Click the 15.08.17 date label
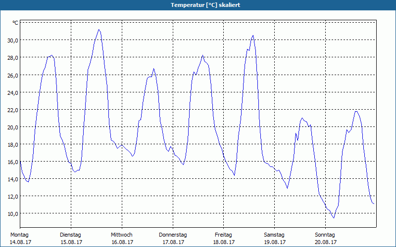The width and height of the screenshot is (396, 247). click(71, 242)
